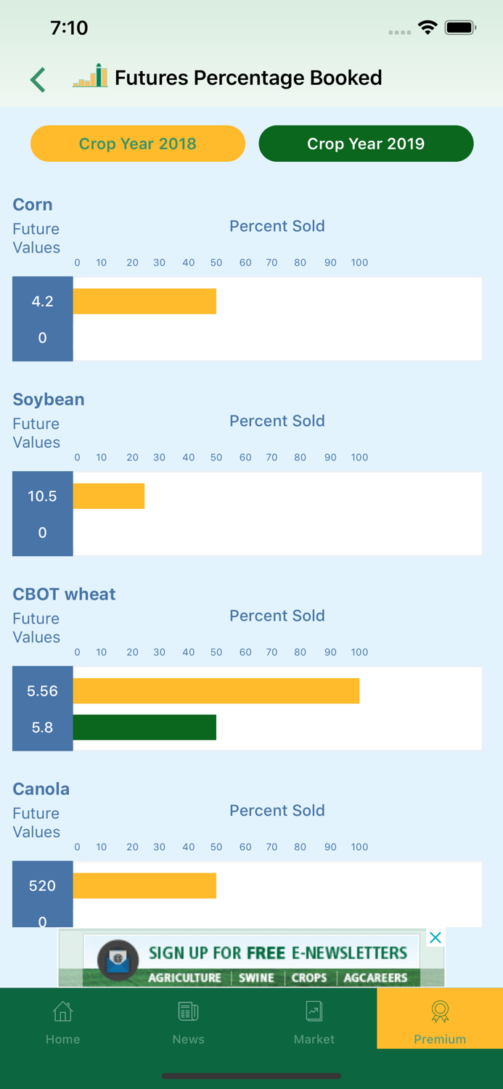
Task: Tap SIGN UP FOR FREE E-NEWSLETTERS banner
Action: 278,953
